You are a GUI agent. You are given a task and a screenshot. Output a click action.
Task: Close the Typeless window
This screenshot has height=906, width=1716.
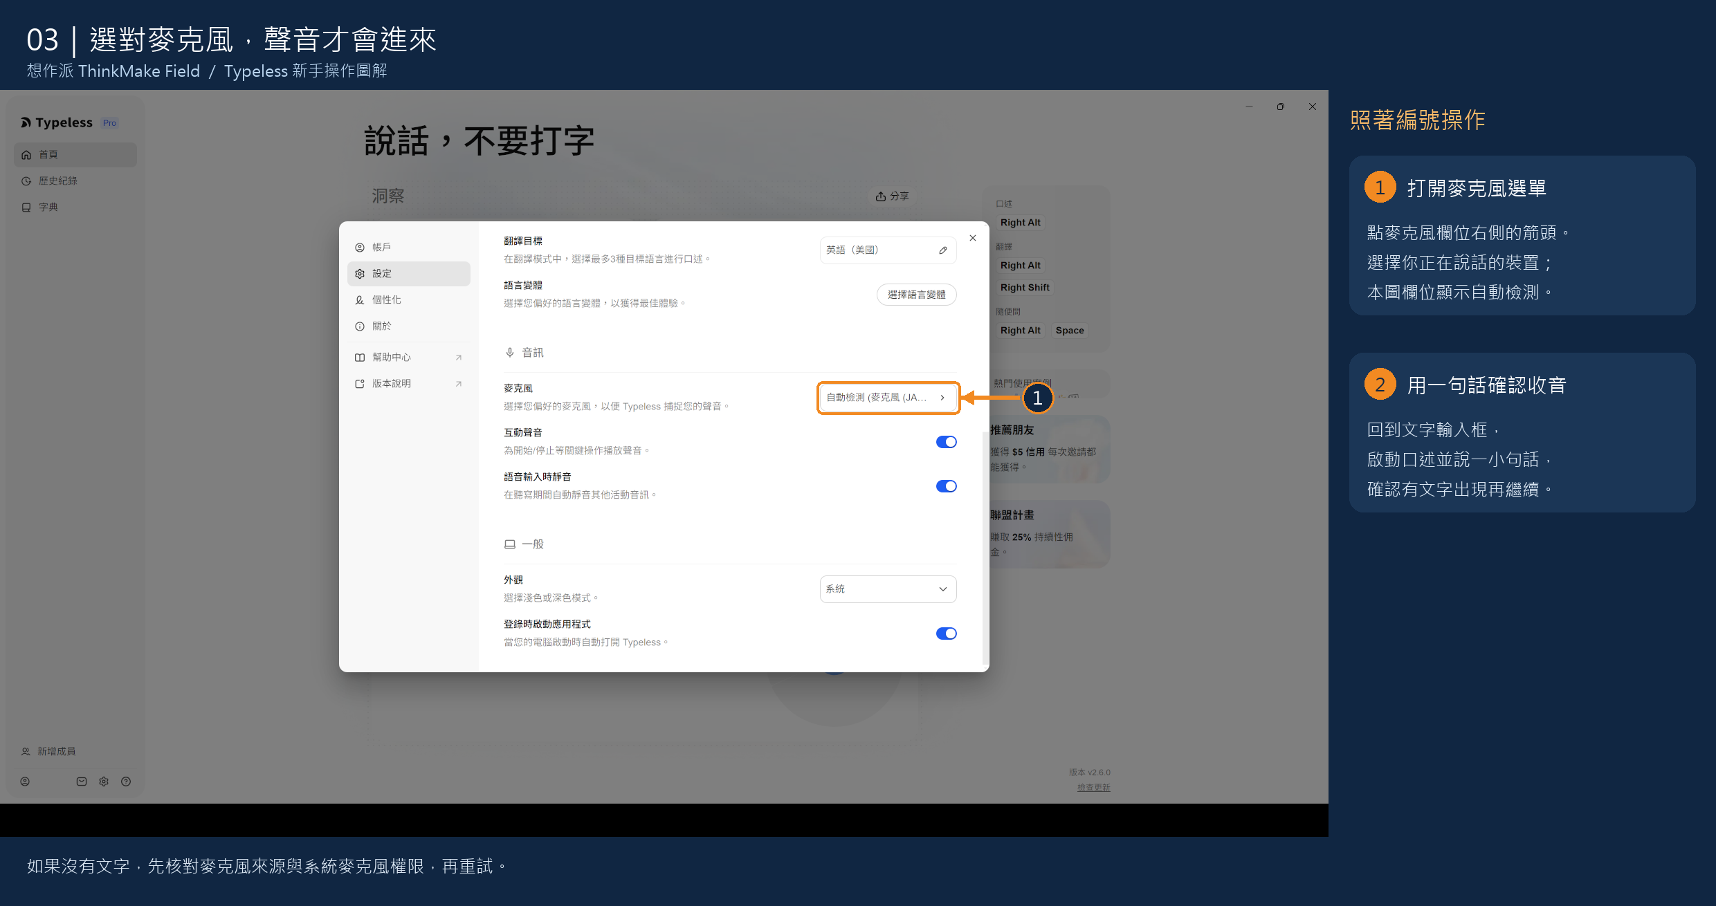point(1313,107)
